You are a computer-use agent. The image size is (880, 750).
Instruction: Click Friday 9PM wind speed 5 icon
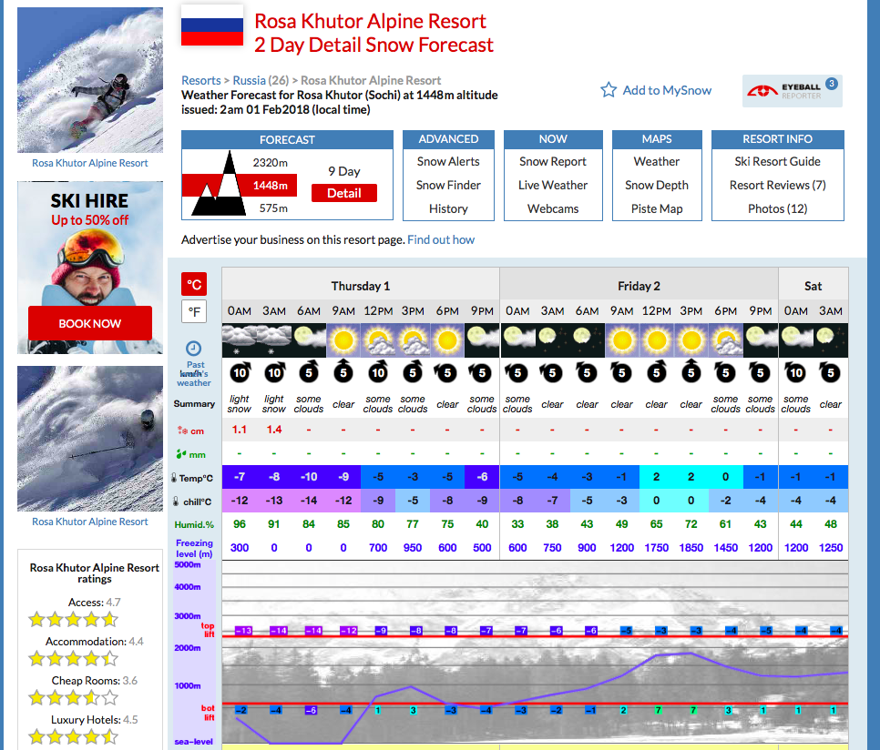pos(761,372)
